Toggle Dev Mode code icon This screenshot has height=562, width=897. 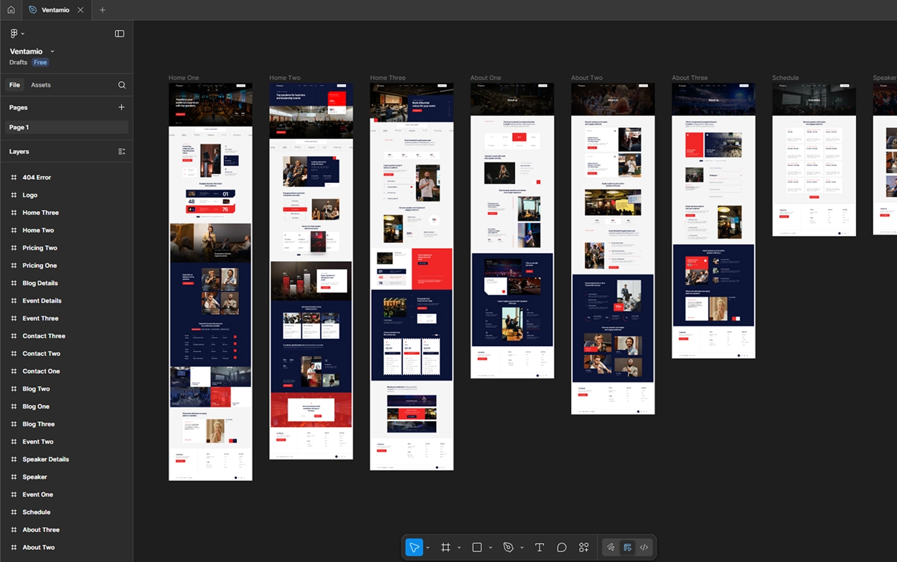644,547
